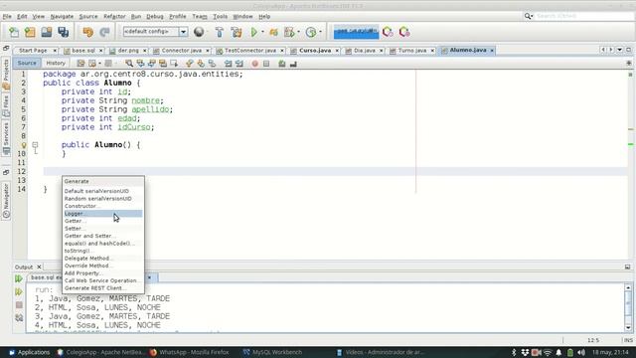Image resolution: width=636 pixels, height=358 pixels.
Task: Click the notification bell tray icon
Action: 558,352
